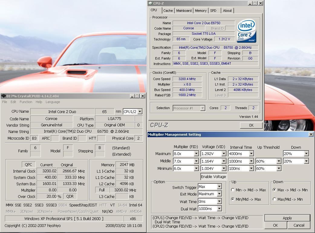This screenshot has width=315, height=233.
Task: Select the Min -> Mid -> Max up option
Action: [x=233, y=190]
